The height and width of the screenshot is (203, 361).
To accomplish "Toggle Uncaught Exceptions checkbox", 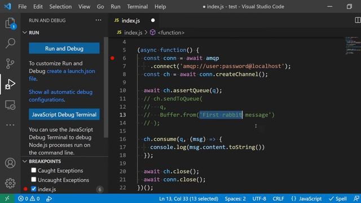I will pos(34,179).
